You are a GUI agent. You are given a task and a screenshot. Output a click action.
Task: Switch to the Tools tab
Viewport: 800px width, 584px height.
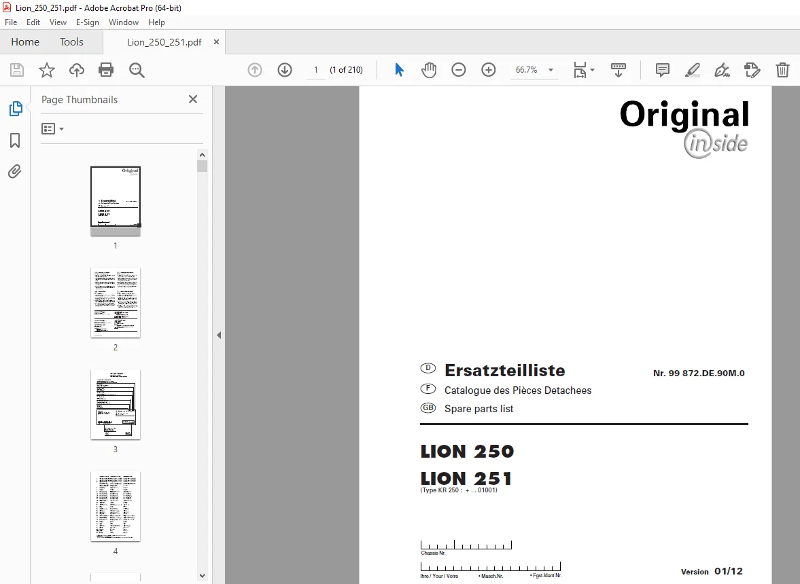click(x=71, y=42)
